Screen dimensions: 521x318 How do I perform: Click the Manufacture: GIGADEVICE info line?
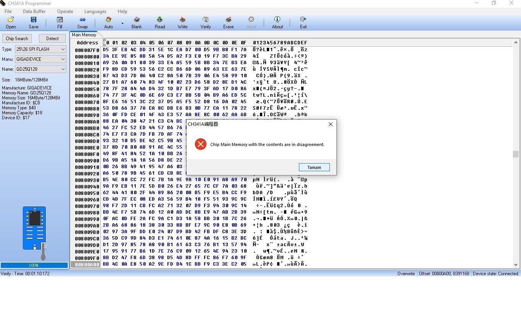point(27,88)
